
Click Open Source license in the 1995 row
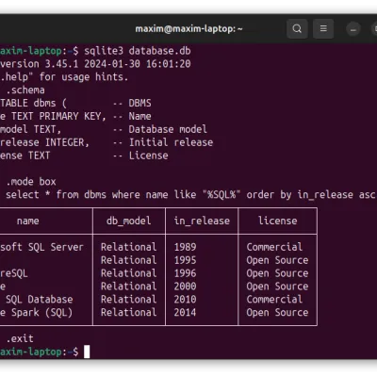click(277, 260)
